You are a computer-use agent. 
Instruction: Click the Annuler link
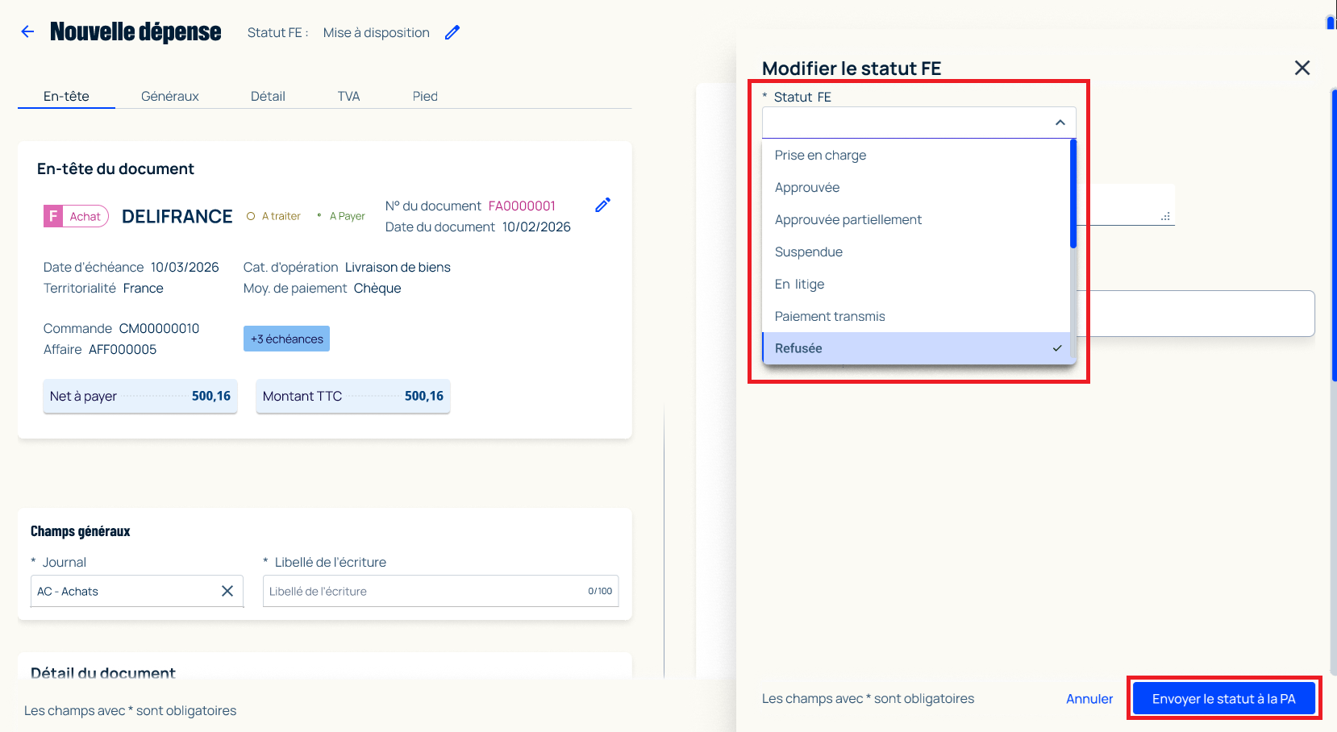tap(1089, 699)
